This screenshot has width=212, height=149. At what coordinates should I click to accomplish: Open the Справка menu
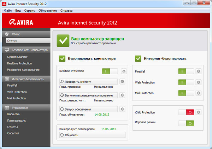[66, 11]
